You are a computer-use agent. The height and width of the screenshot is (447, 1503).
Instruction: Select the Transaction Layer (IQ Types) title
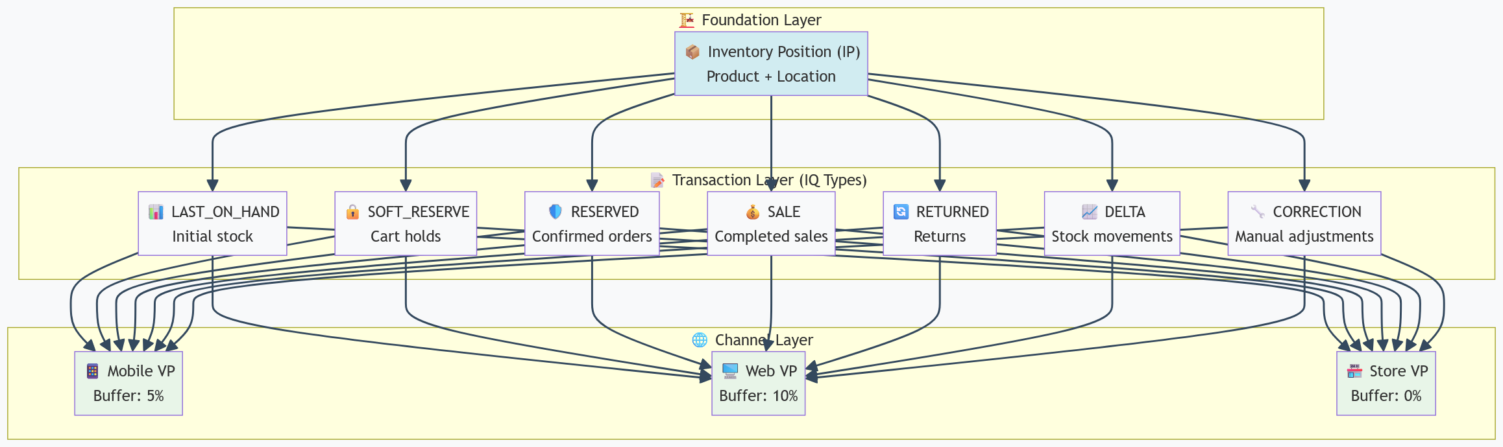click(769, 180)
